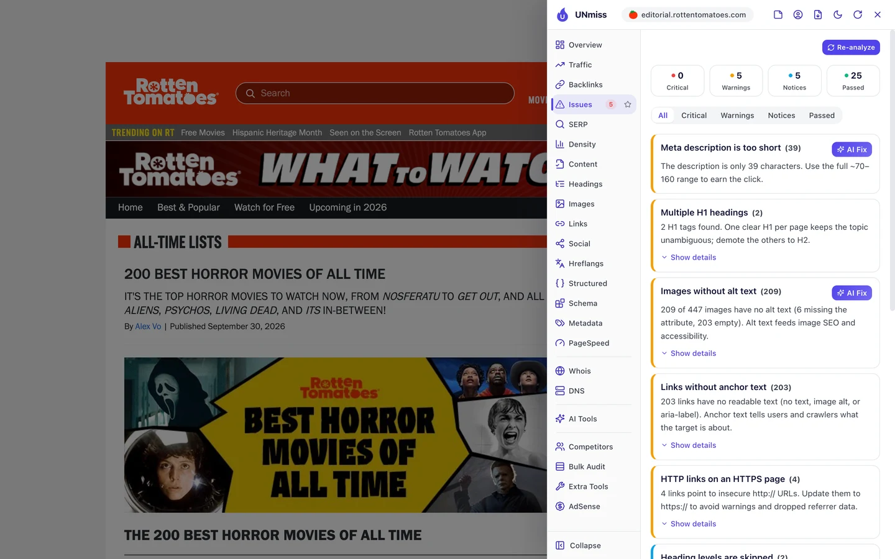
Task: Click the refresh icon in UNmiss header
Action: (x=858, y=15)
